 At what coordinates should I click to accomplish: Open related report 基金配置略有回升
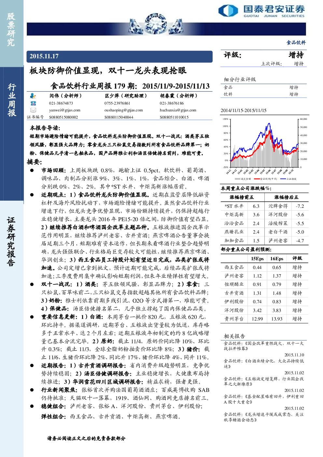[x=264, y=399]
